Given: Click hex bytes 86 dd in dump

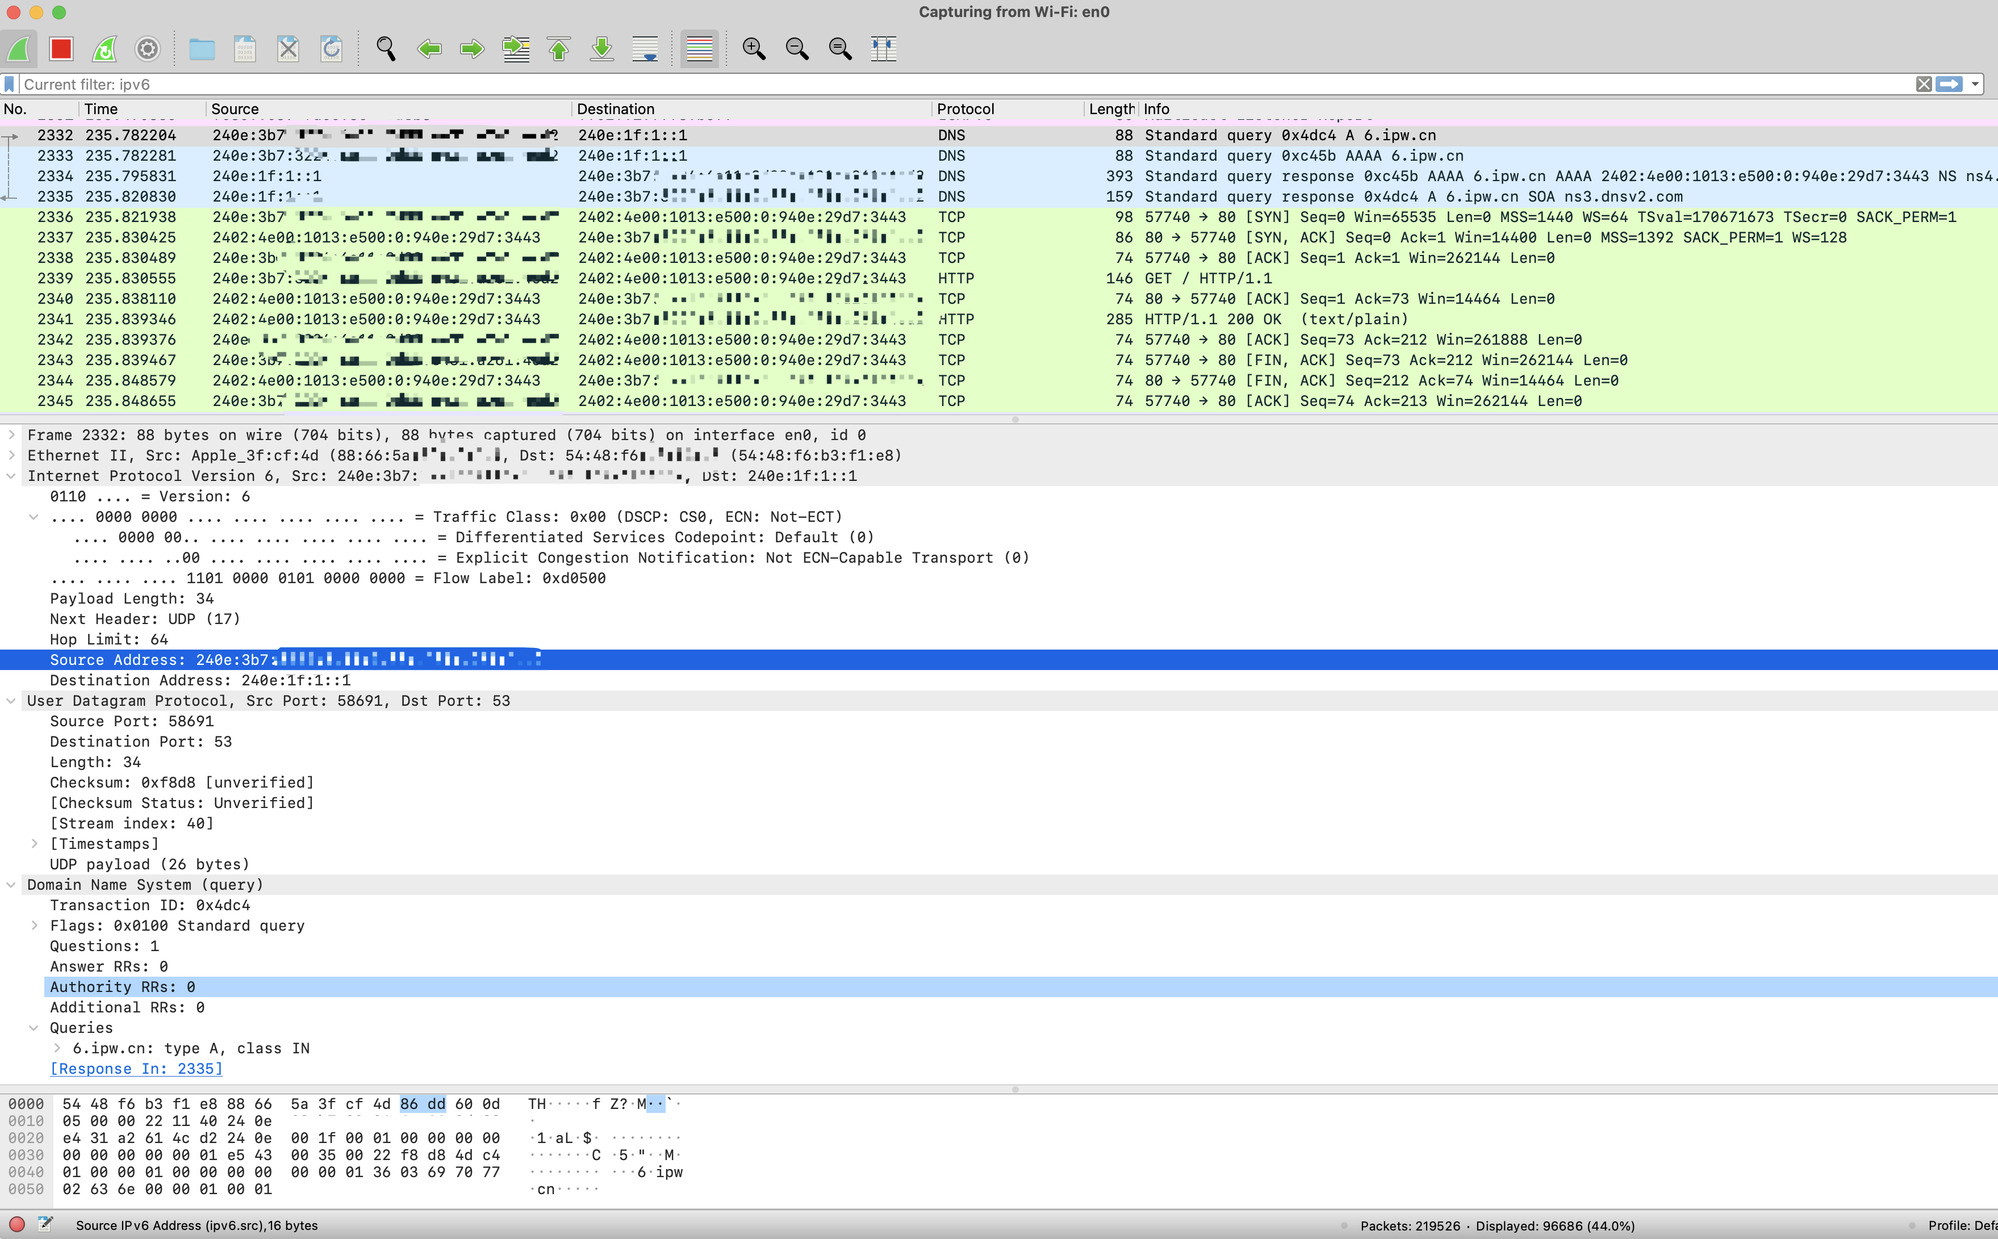Looking at the screenshot, I should point(423,1104).
